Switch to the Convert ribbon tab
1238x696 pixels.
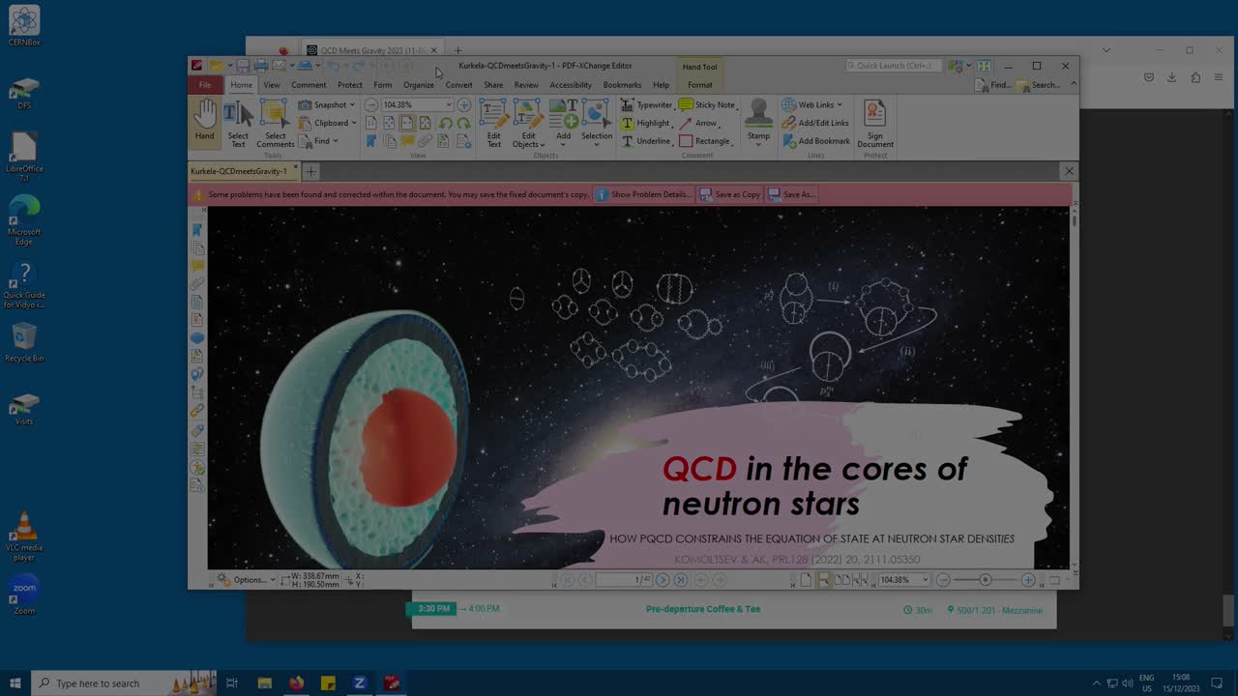tap(458, 85)
